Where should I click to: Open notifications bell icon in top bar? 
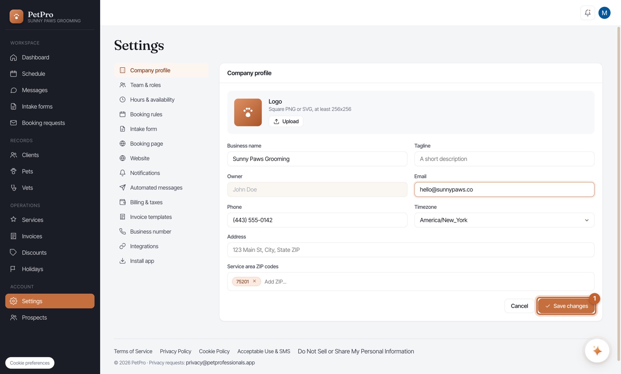point(587,13)
